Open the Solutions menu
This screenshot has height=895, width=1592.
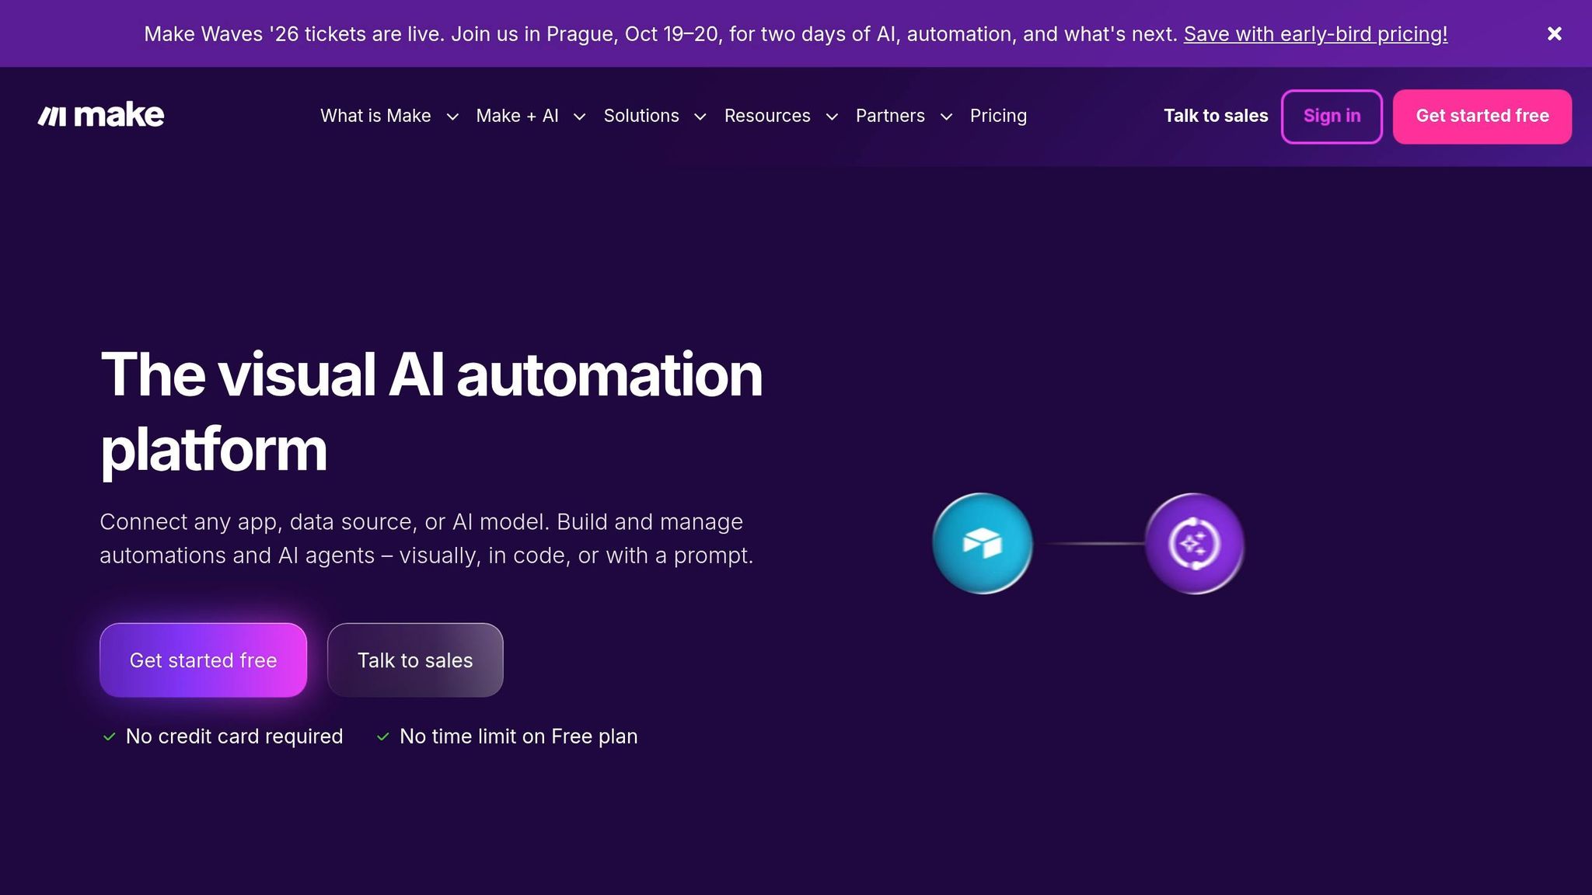(641, 116)
